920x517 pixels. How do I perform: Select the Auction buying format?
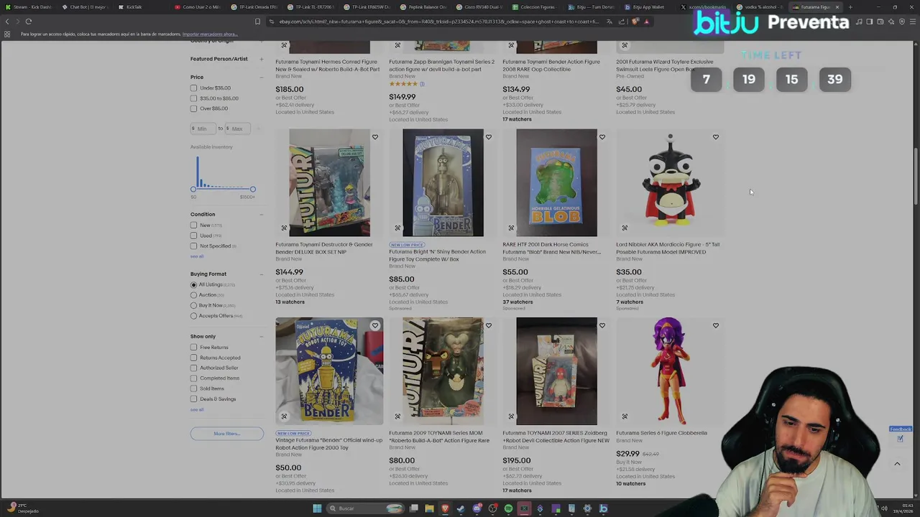point(193,295)
